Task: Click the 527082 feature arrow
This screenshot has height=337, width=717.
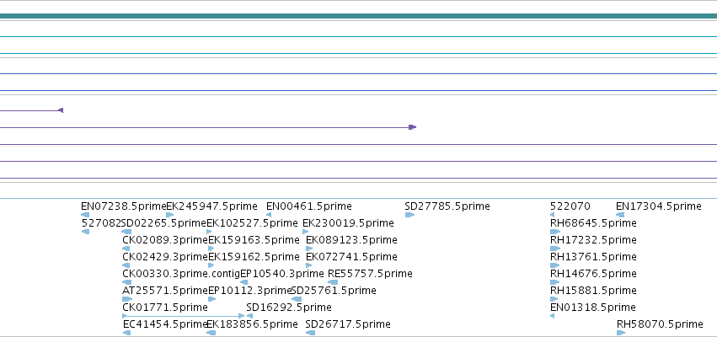Action: click(85, 232)
